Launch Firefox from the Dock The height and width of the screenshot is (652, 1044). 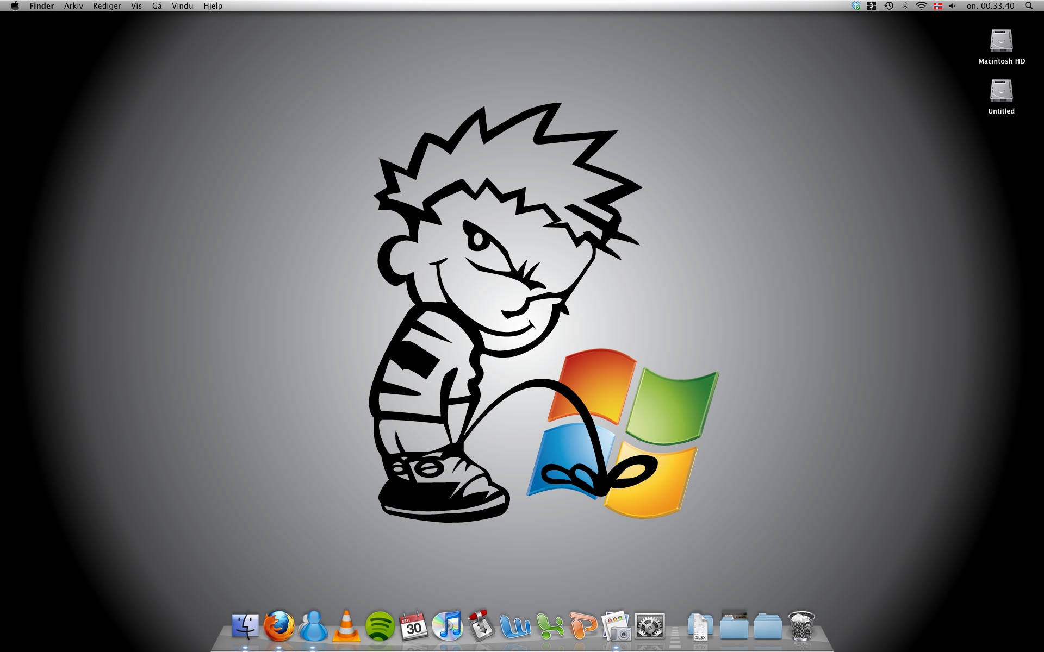point(279,626)
